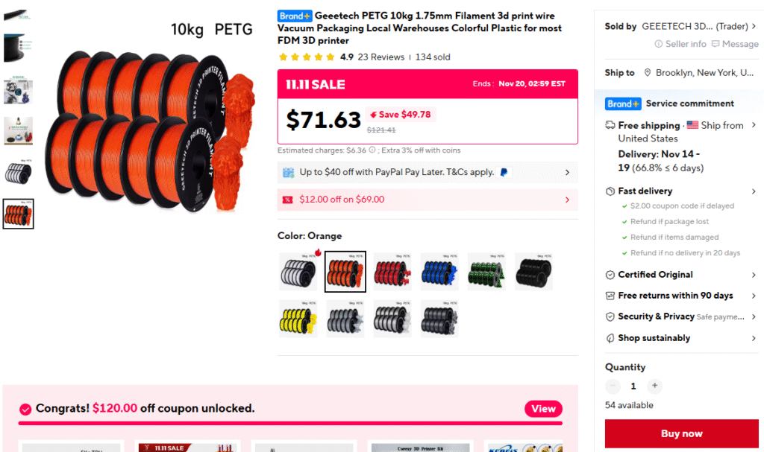Show the gray spools gallery thumbnail
The height and width of the screenshot is (452, 764).
(x=19, y=172)
